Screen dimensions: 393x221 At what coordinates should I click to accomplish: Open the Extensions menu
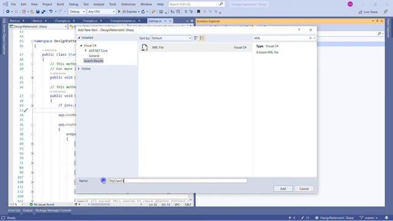pos(128,4)
